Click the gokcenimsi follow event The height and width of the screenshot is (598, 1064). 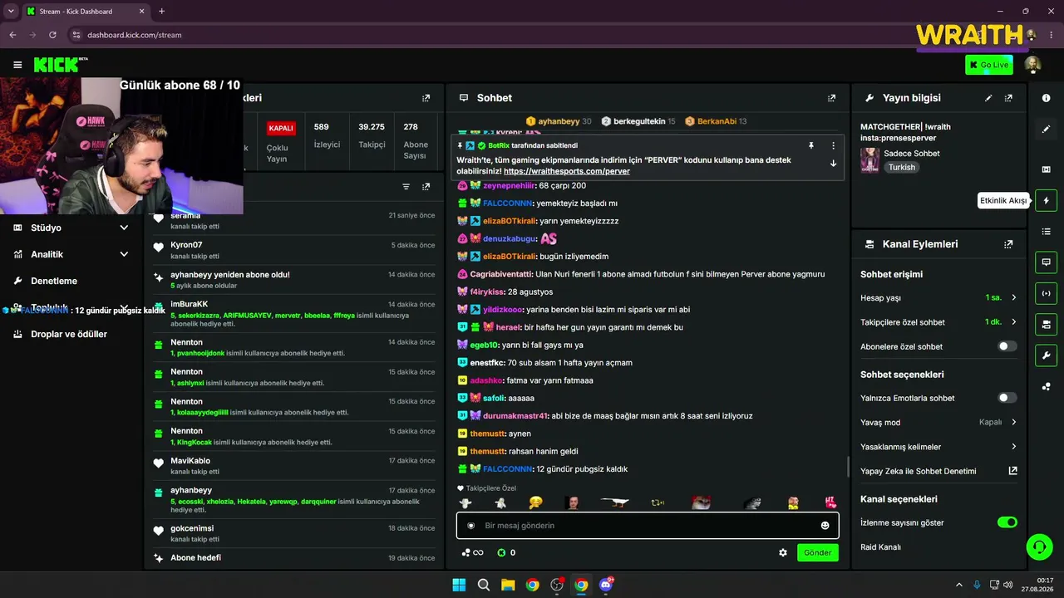294,533
